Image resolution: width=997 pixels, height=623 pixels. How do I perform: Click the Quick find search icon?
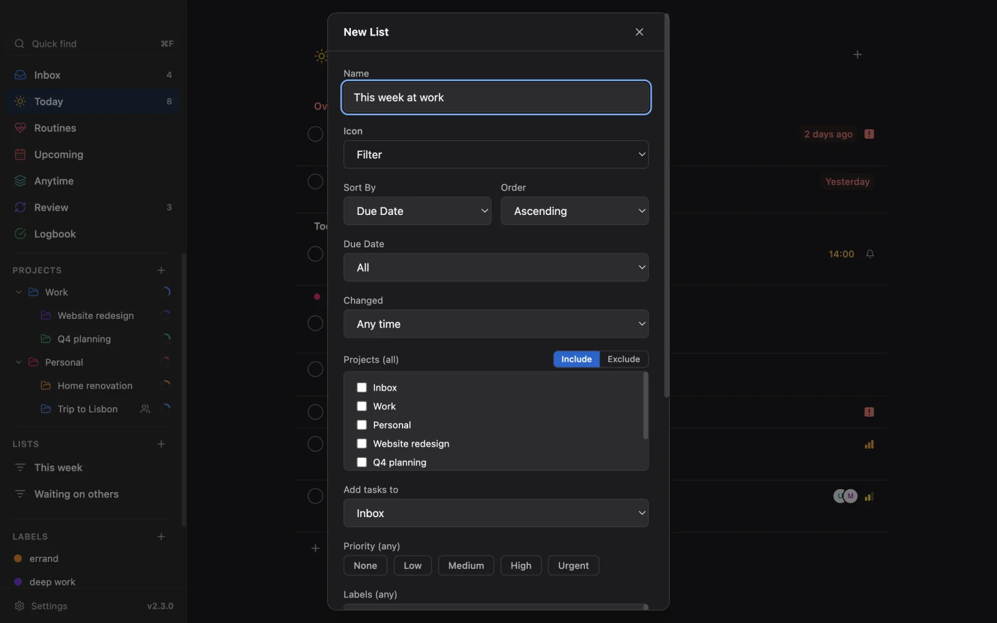(19, 44)
